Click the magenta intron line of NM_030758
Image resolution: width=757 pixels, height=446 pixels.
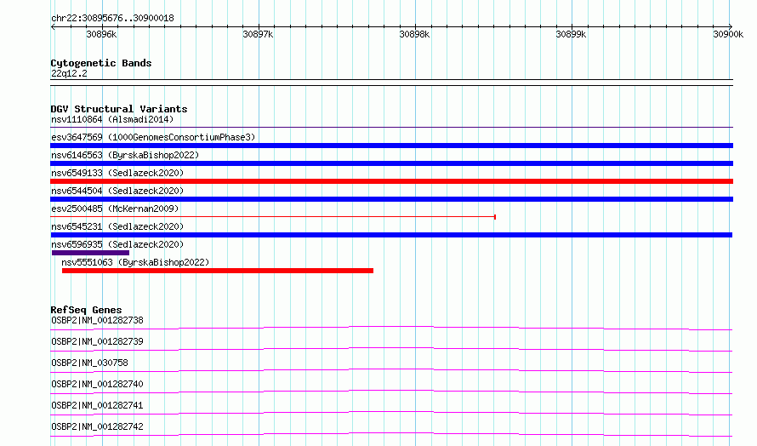391,369
